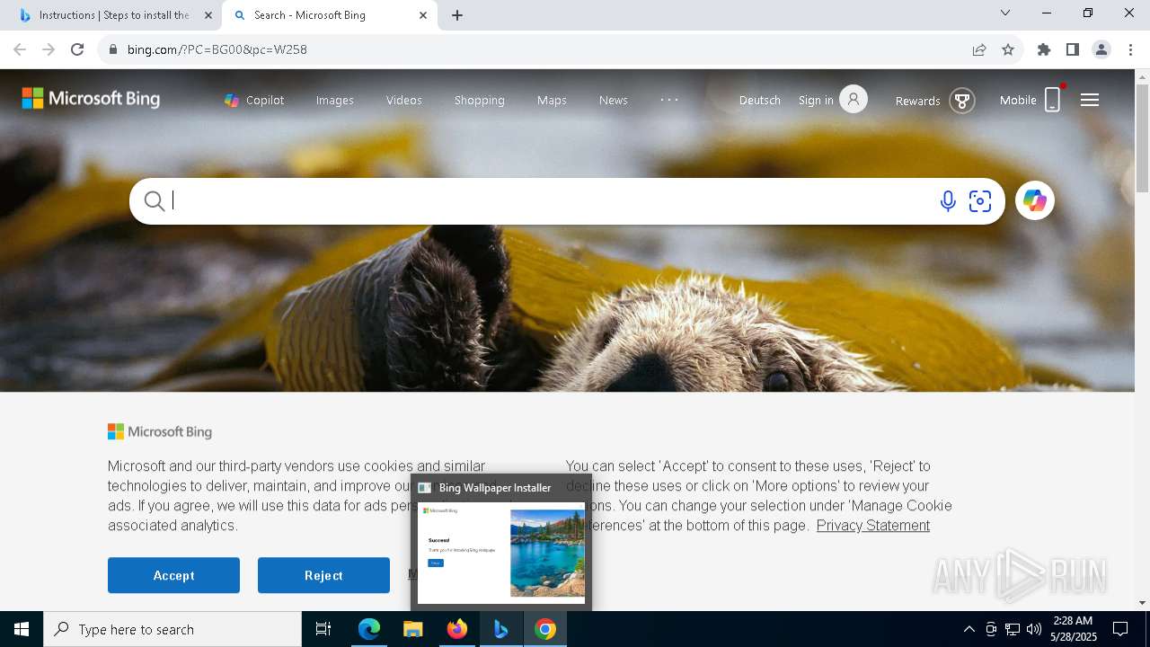1150x647 pixels.
Task: Start voice search with microphone icon
Action: coord(947,201)
